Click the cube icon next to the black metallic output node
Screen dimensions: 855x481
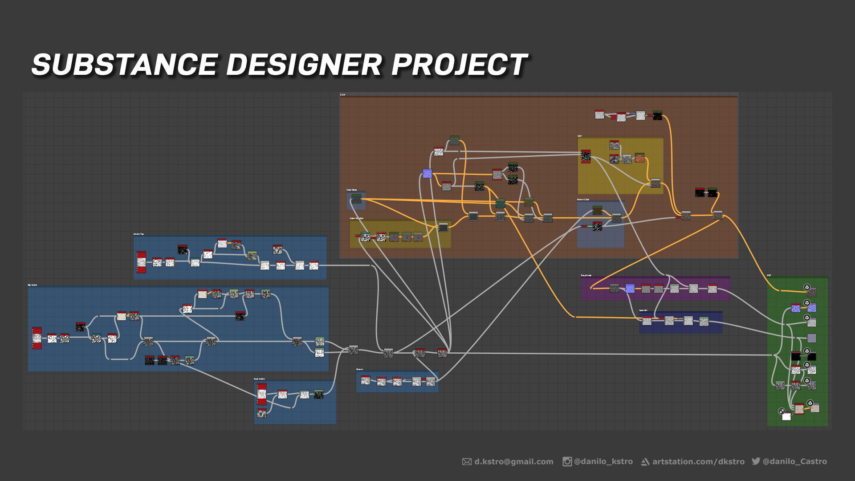pyautogui.click(x=806, y=351)
